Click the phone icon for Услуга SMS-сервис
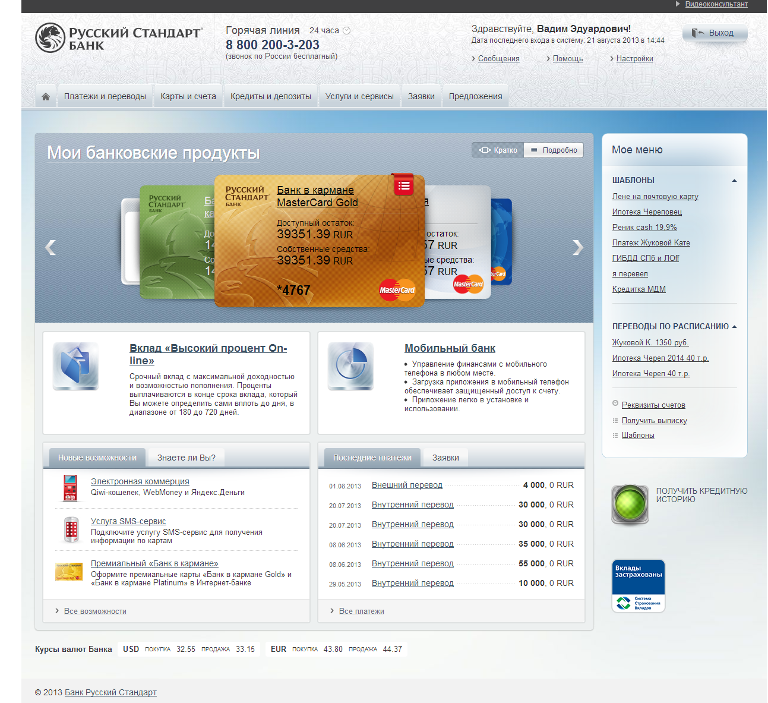The width and height of the screenshot is (768, 703). (71, 529)
